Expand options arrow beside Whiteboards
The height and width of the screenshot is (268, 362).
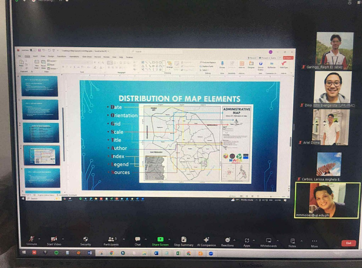point(278,241)
